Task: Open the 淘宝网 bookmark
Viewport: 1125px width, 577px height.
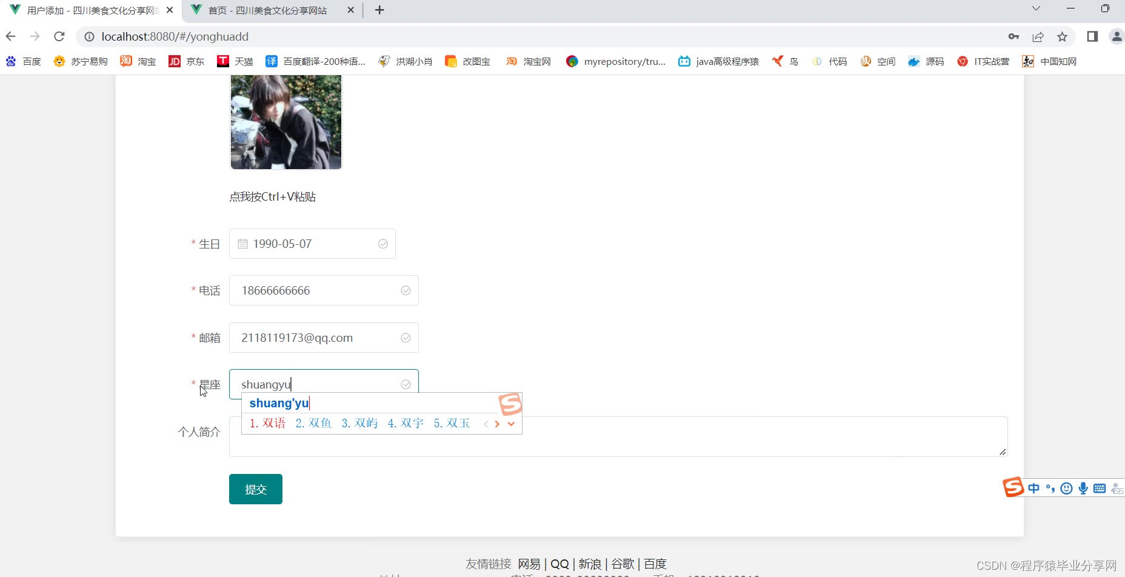Action: [x=529, y=61]
